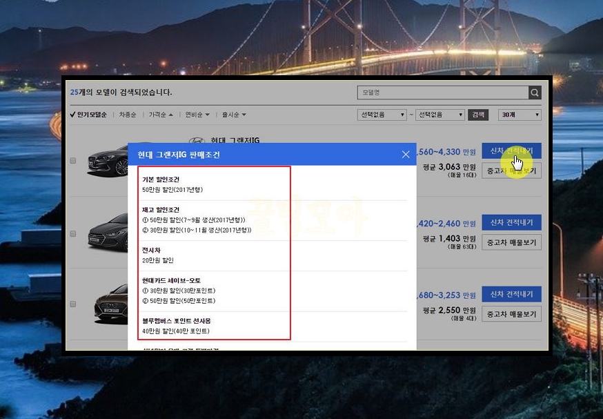The width and height of the screenshot is (603, 419).
Task: Click the 현대카드 세이브-오토 heading
Action: [x=171, y=281]
